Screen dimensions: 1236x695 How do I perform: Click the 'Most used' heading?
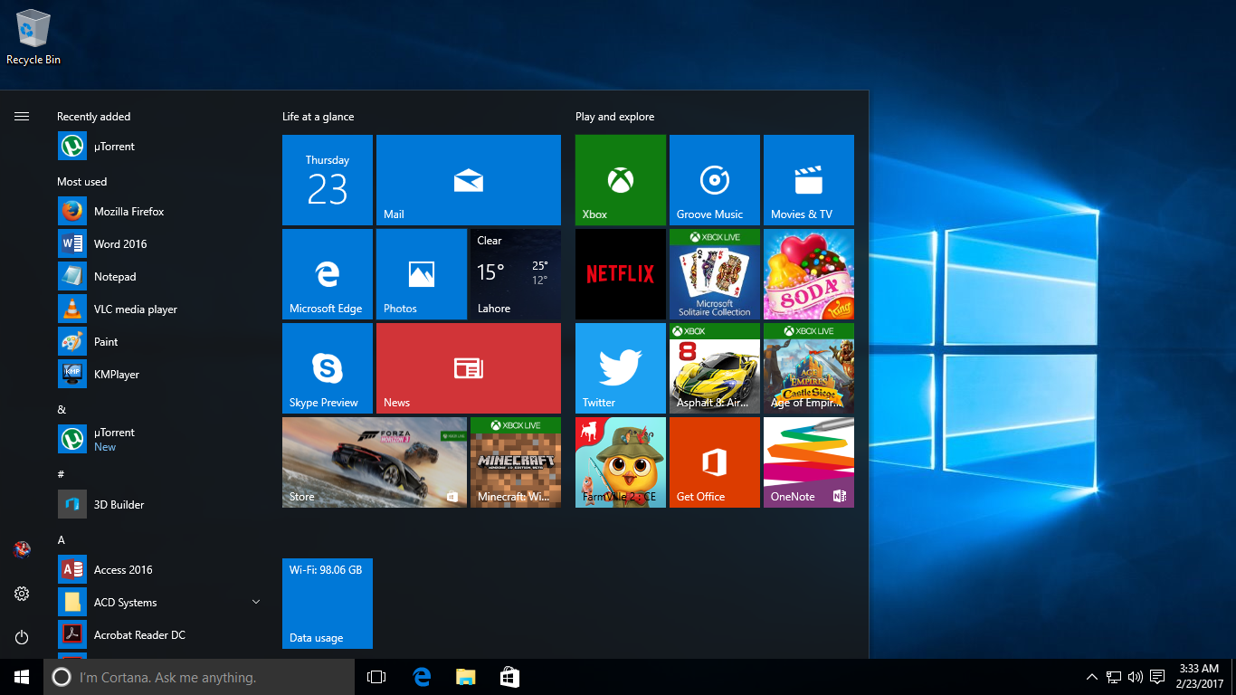(x=81, y=182)
